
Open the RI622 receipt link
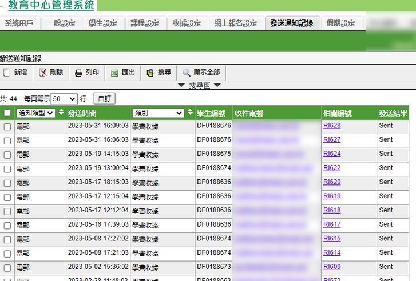point(332,168)
